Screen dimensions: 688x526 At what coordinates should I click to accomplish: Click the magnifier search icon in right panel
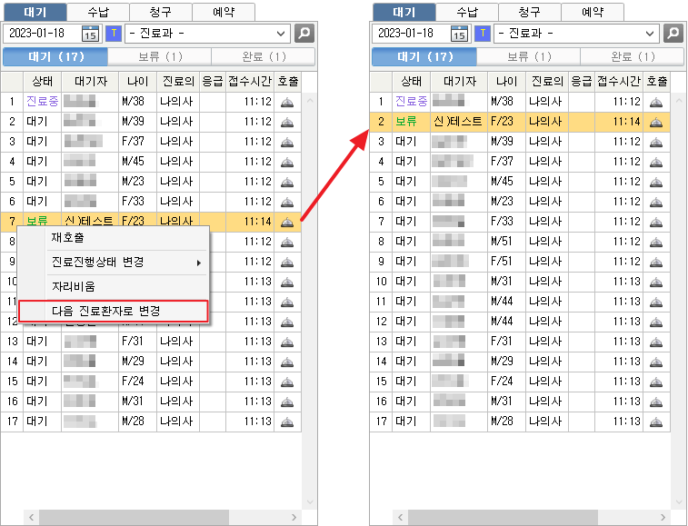[673, 34]
